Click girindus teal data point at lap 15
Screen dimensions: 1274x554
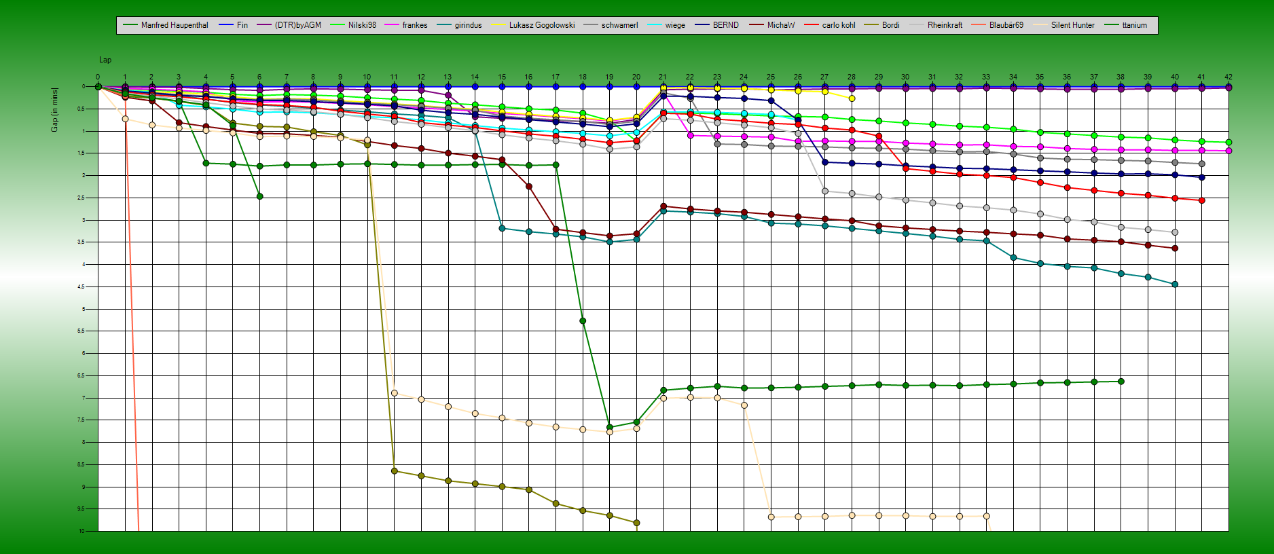click(502, 228)
